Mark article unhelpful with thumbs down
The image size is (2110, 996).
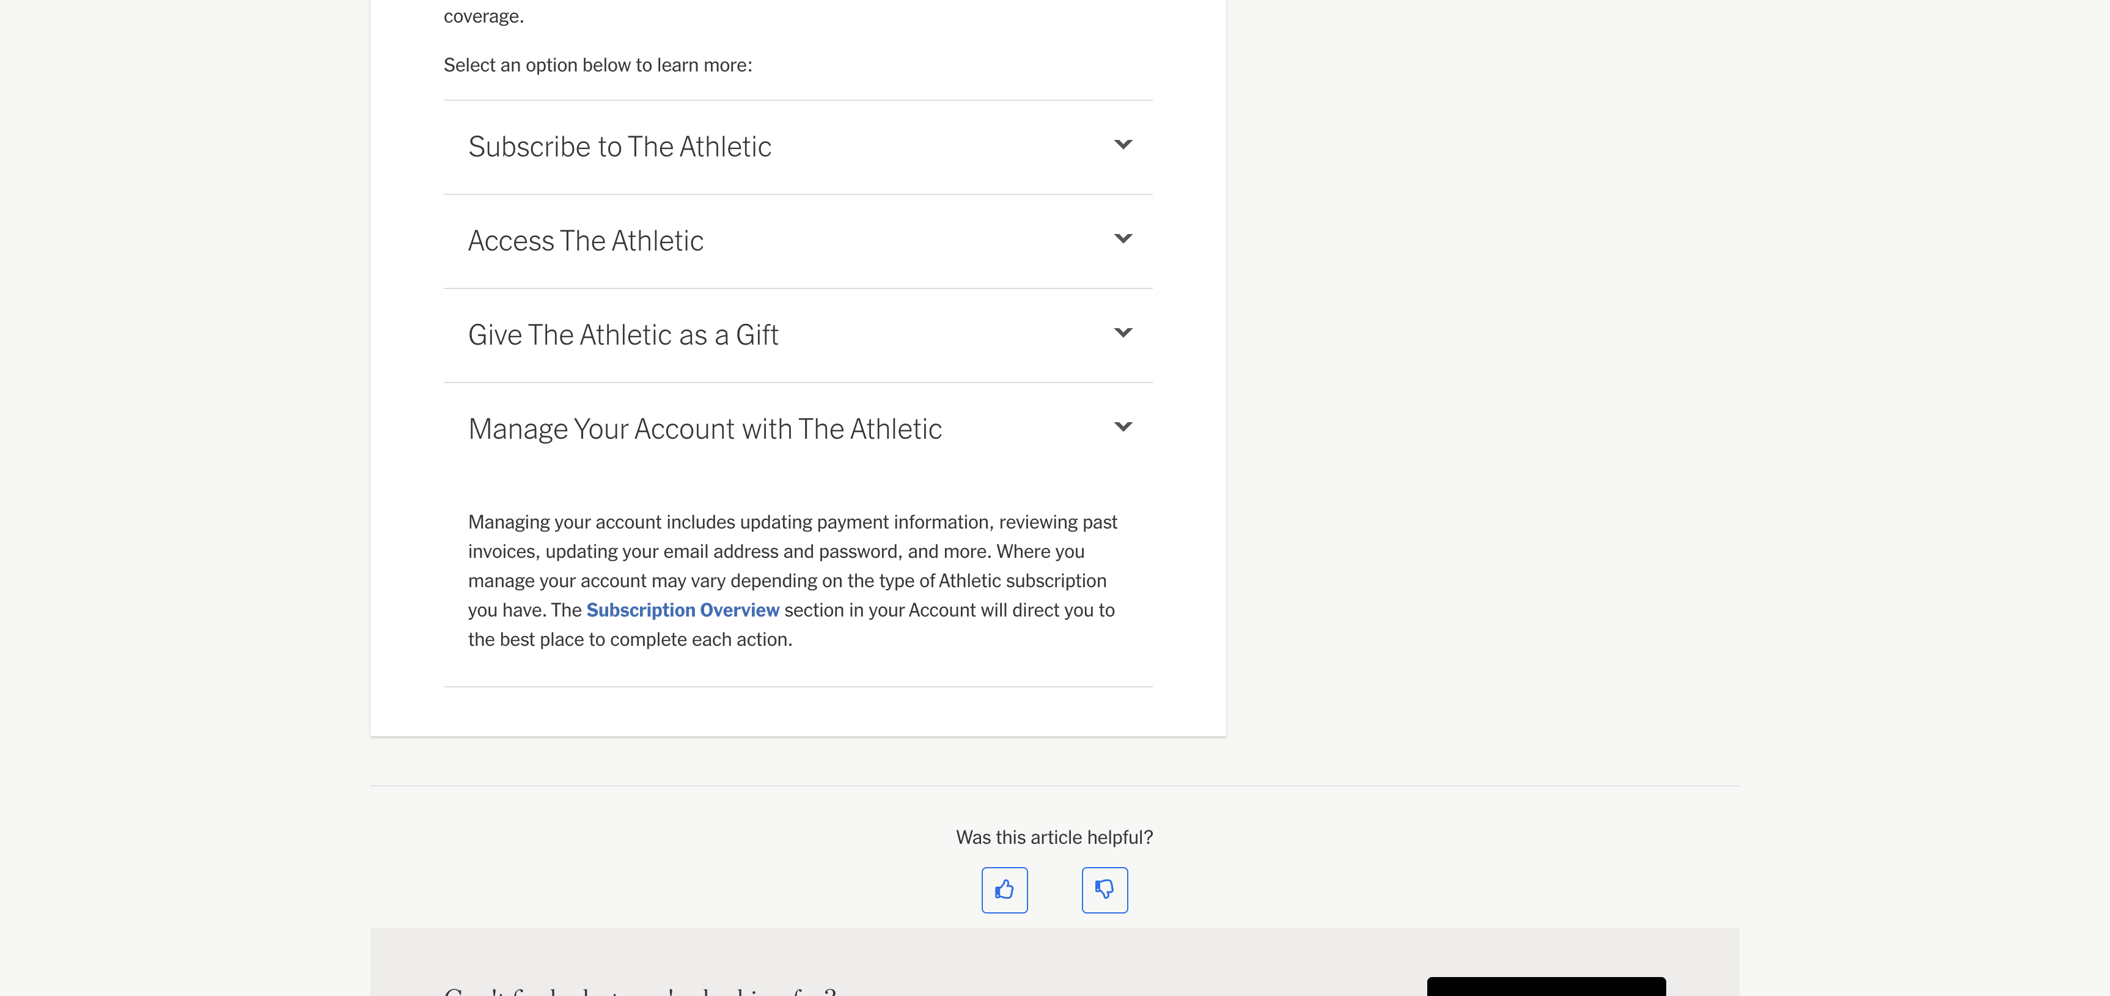tap(1104, 890)
